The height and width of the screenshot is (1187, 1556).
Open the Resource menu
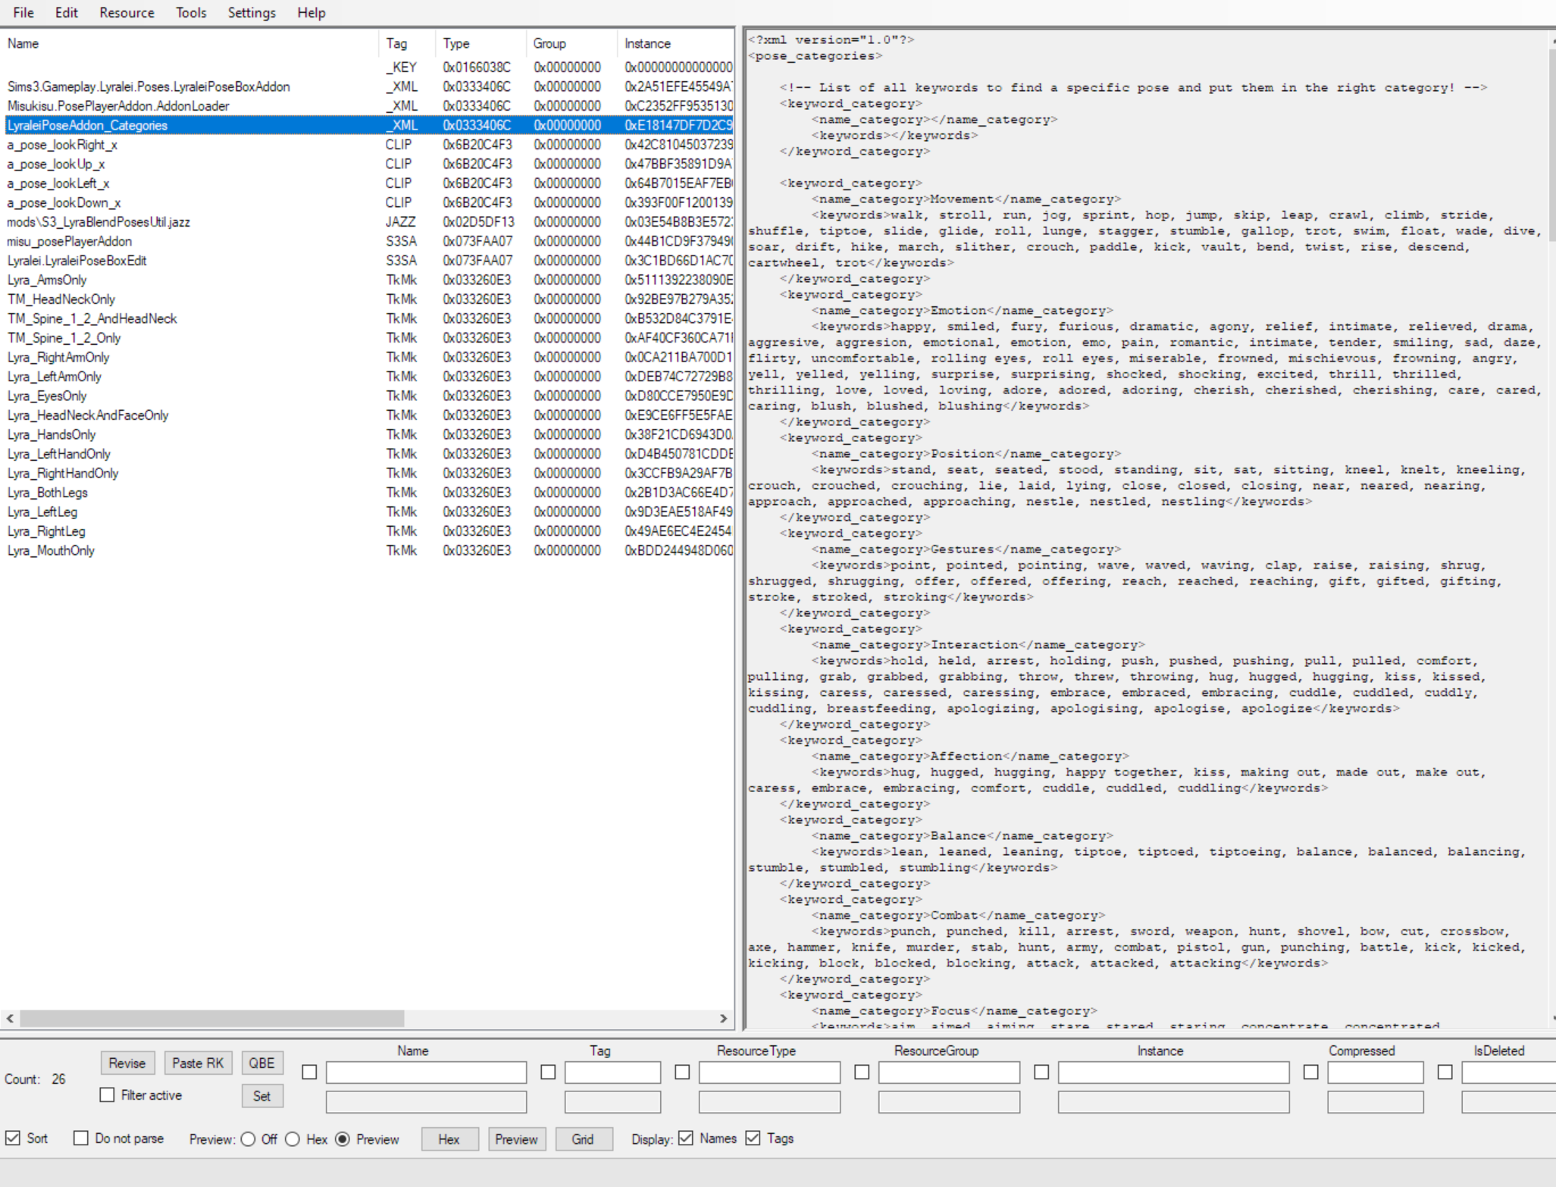(x=127, y=13)
